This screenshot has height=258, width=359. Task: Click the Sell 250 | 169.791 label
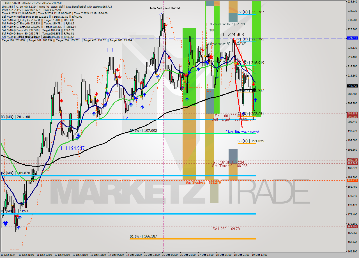[x=227, y=229]
